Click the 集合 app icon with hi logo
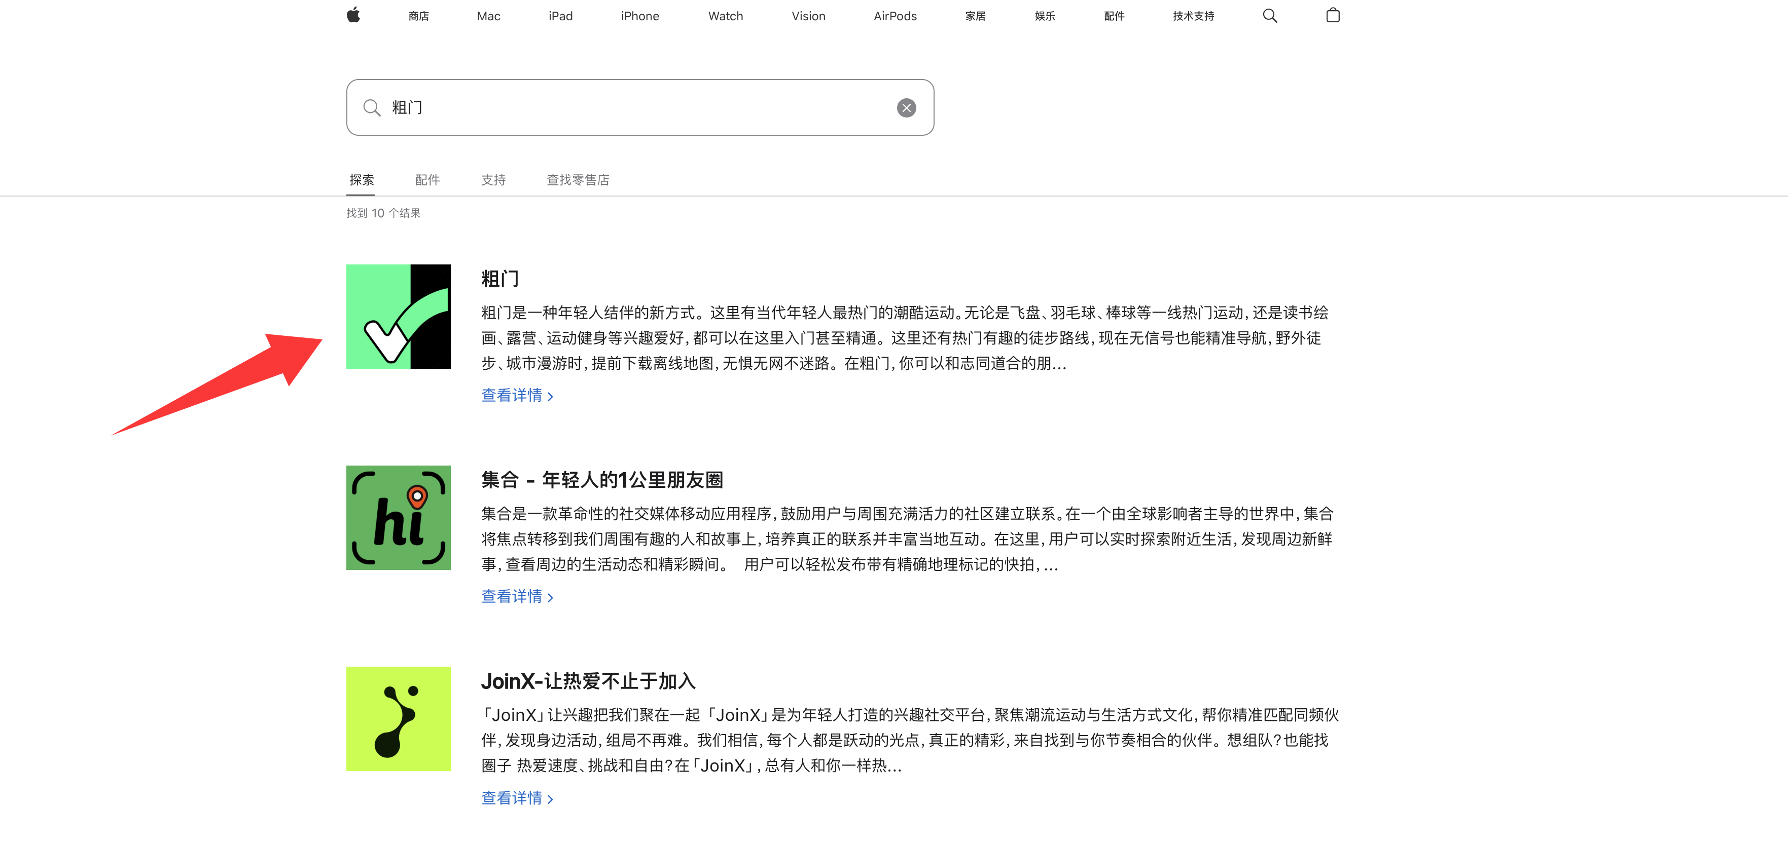 point(399,518)
